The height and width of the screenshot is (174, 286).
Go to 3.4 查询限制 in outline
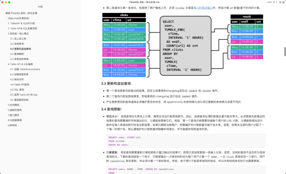(17, 54)
